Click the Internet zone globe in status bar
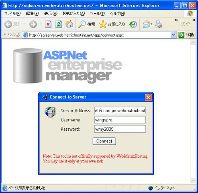The height and width of the screenshot is (193, 198). [151, 188]
